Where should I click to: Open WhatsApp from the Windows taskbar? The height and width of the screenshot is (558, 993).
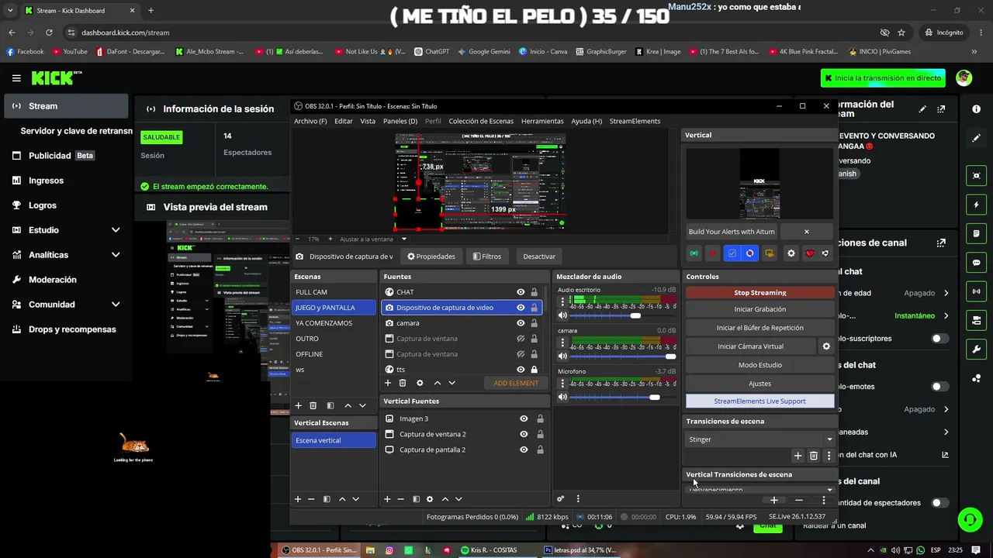(x=409, y=550)
